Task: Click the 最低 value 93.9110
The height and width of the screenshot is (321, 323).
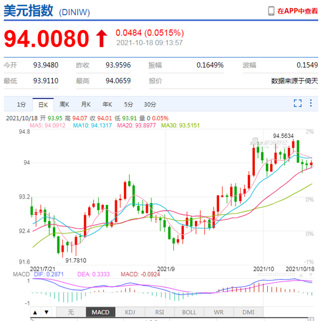Action: coord(46,81)
